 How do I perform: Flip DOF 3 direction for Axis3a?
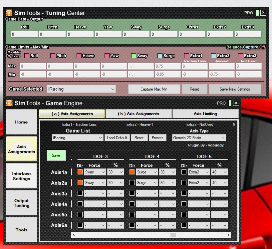(80, 193)
